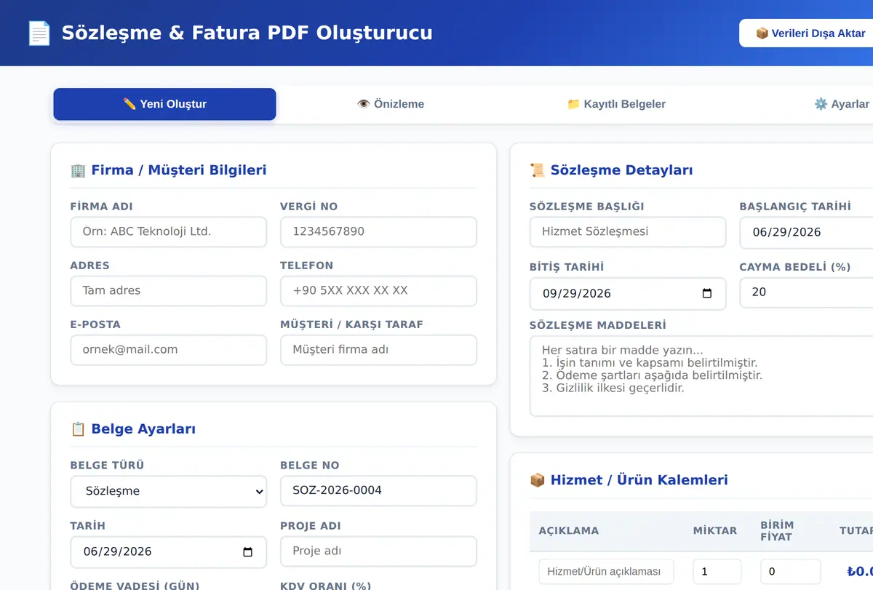873x590 pixels.
Task: Click the Sözleşme & Fatura PDF Oluşturucu title
Action: (247, 33)
